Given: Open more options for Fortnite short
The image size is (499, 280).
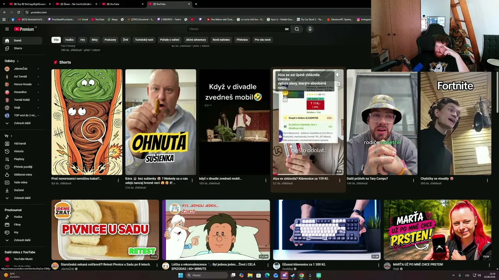Looking at the screenshot, I should 487,180.
